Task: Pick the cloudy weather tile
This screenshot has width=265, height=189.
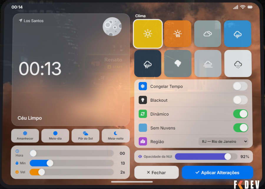Action: [x=208, y=34]
